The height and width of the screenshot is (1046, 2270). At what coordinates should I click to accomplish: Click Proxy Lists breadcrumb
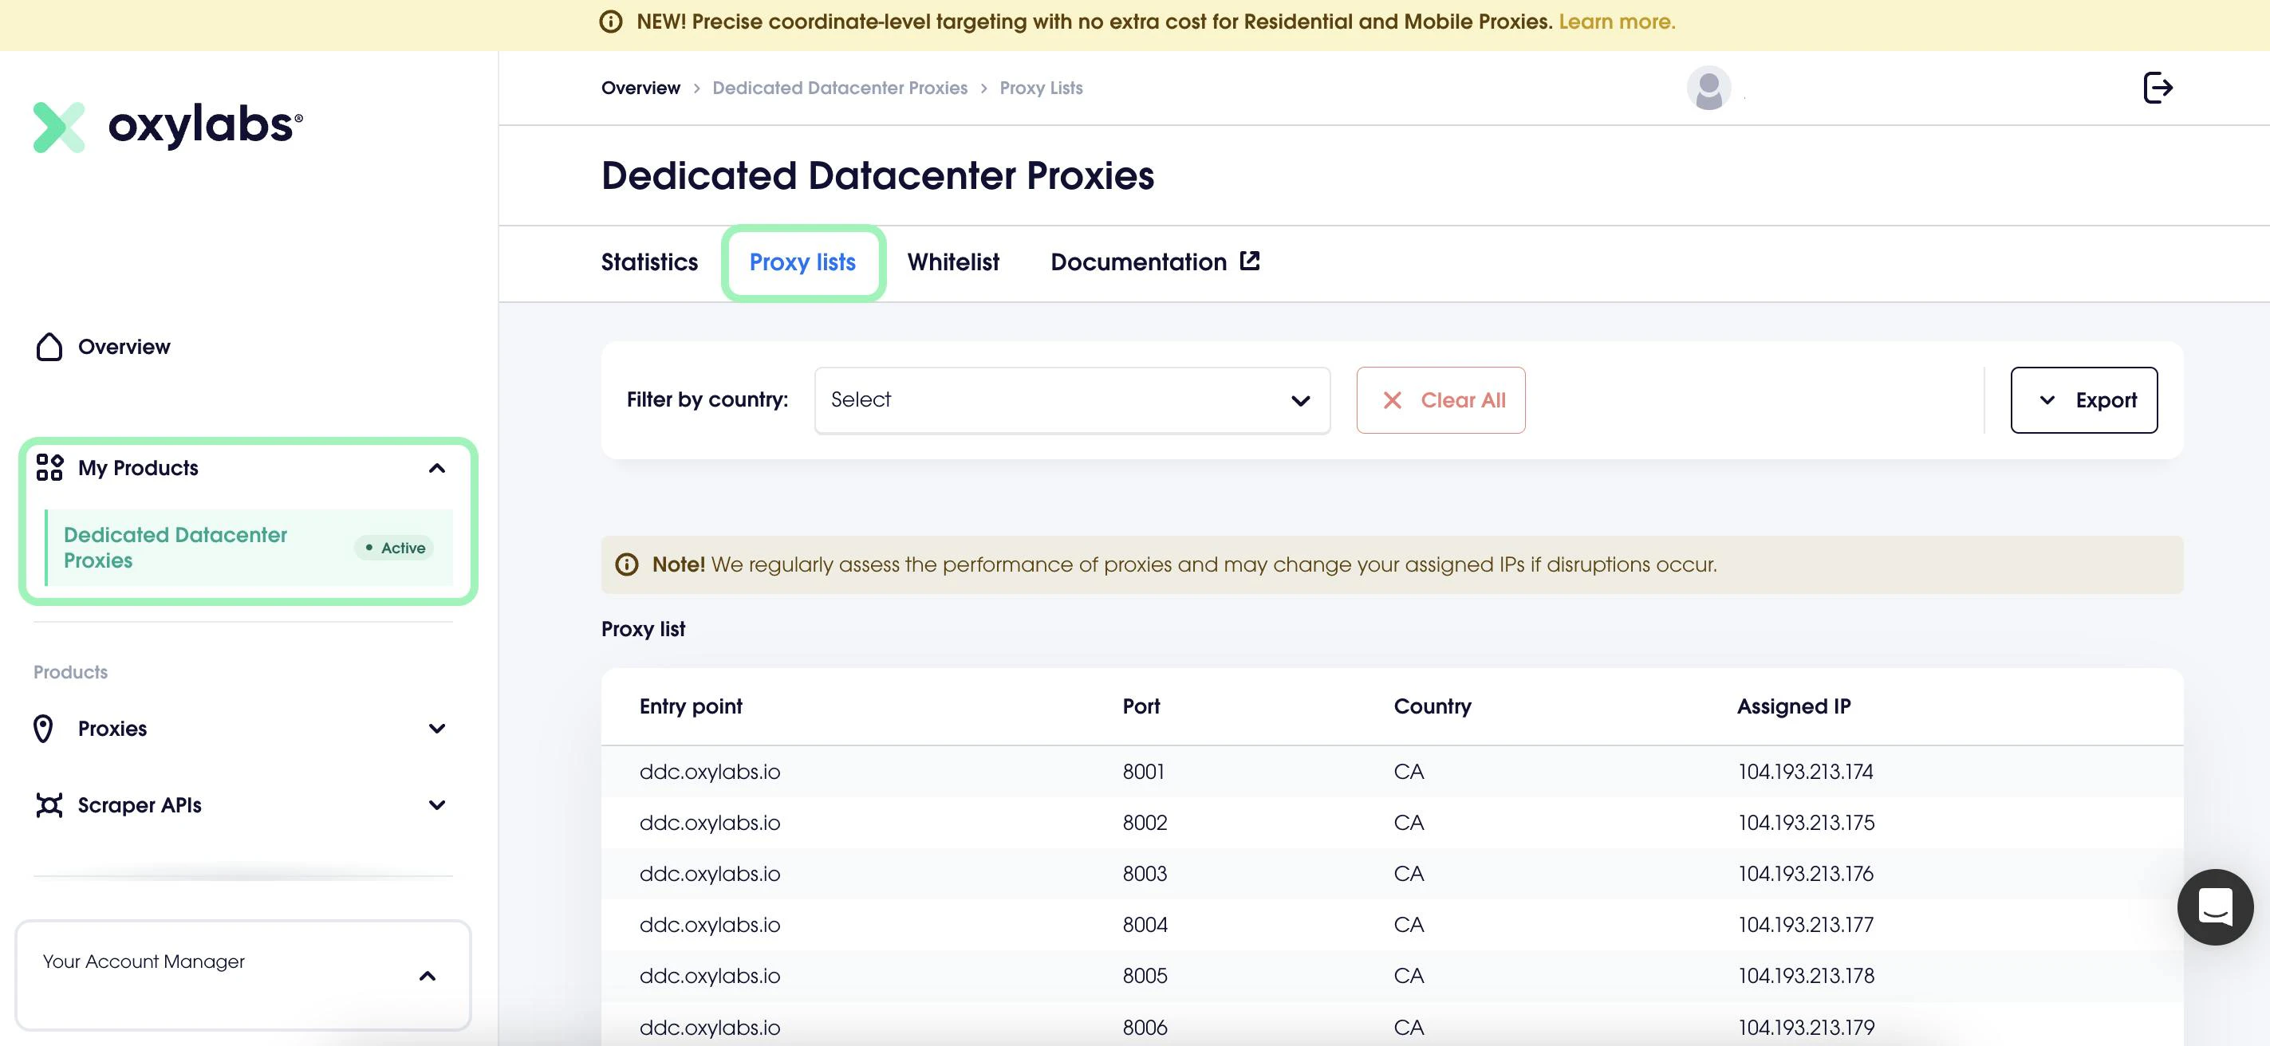1041,88
